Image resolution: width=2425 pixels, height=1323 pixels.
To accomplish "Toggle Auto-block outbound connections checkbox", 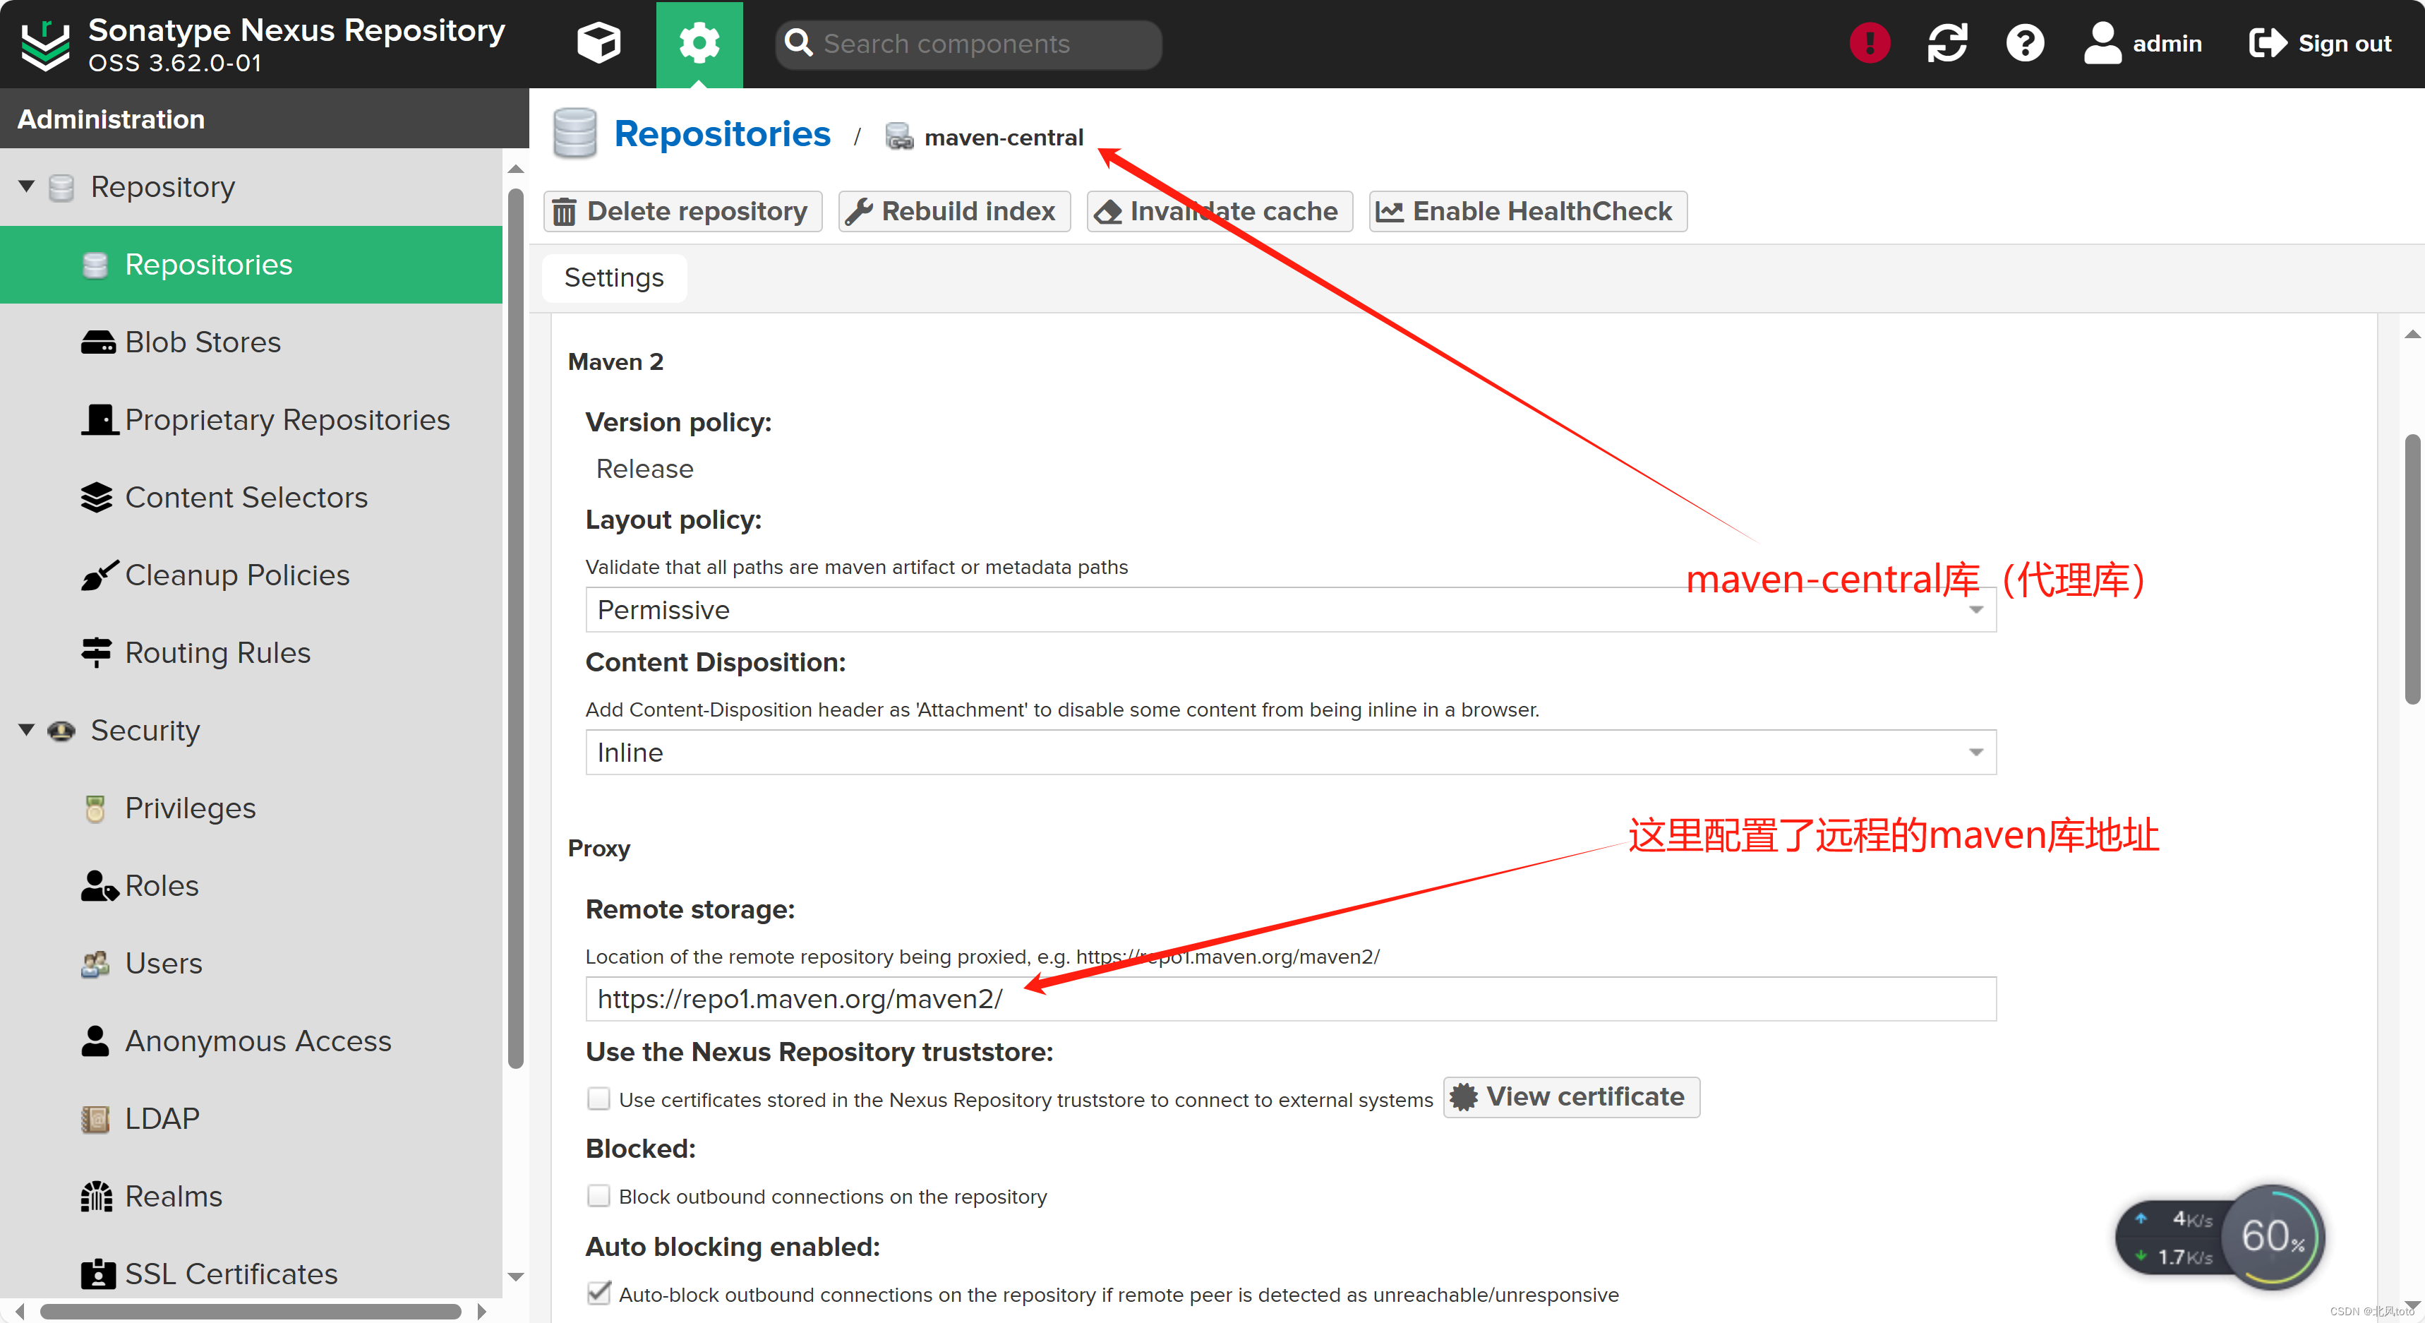I will coord(598,1293).
